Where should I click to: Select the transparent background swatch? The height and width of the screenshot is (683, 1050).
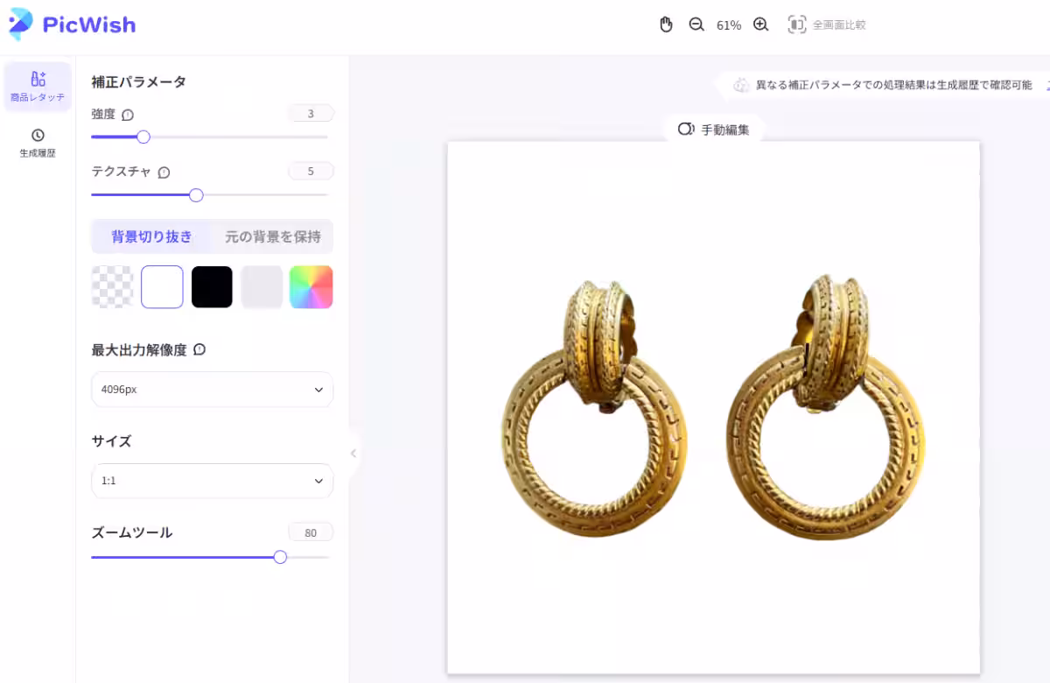113,287
